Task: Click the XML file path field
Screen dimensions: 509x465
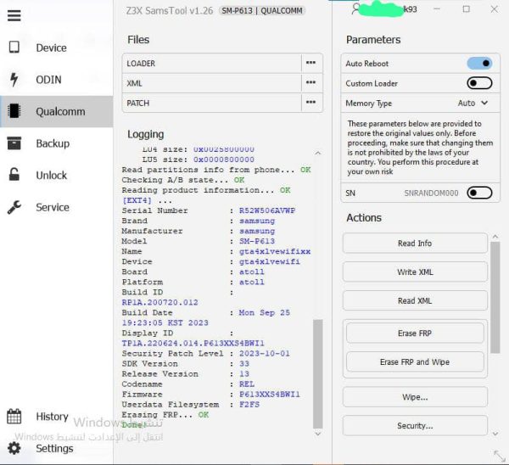Action: click(211, 83)
